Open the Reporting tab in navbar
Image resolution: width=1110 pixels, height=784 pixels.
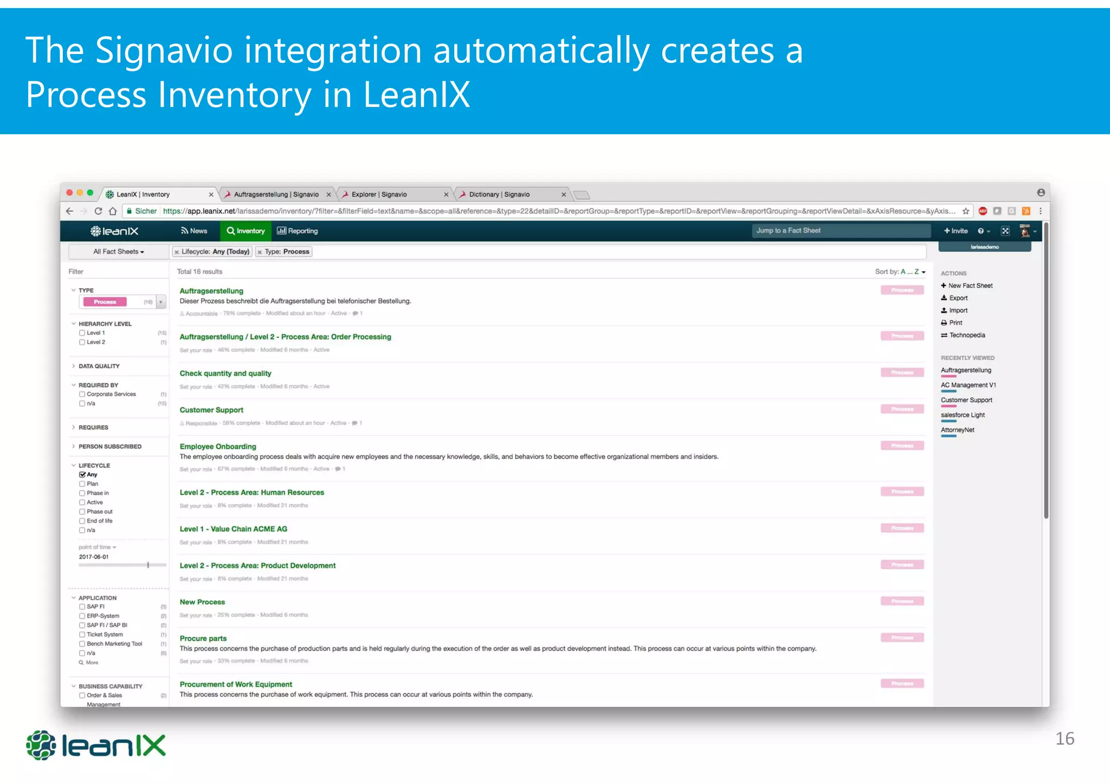pos(298,231)
